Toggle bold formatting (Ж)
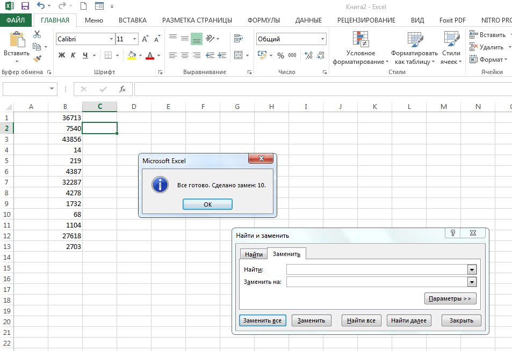Viewport: 512px width, 351px height. [x=62, y=55]
